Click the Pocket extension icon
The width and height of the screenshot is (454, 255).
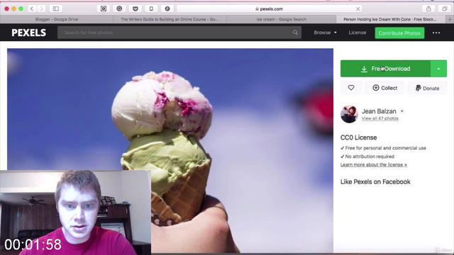point(135,8)
